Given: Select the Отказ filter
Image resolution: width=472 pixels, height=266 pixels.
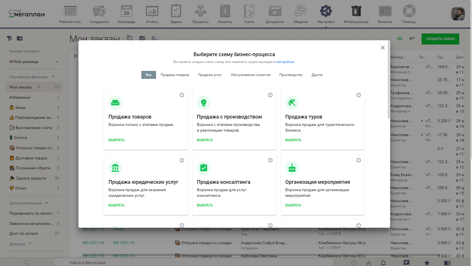Looking at the screenshot, I should coord(34,188).
